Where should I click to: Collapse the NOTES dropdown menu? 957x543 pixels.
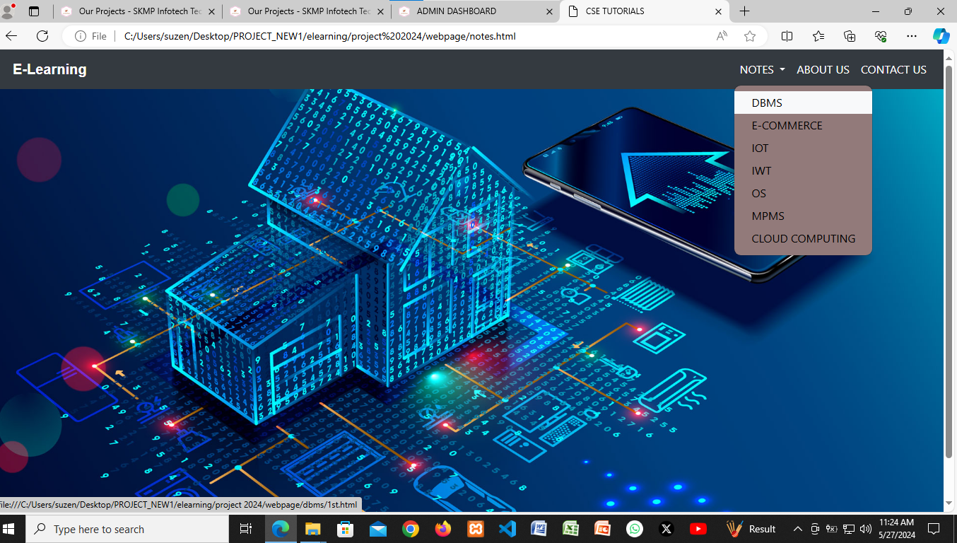click(x=762, y=69)
